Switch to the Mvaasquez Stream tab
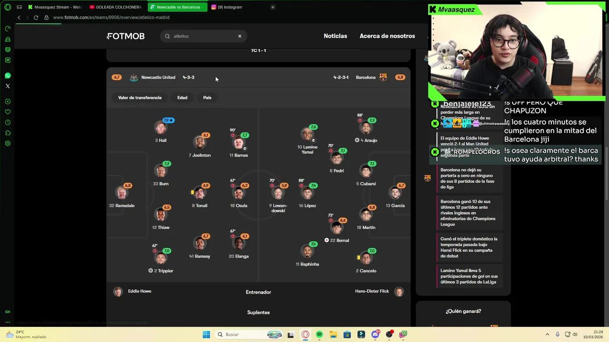Image resolution: width=609 pixels, height=342 pixels. [x=55, y=7]
